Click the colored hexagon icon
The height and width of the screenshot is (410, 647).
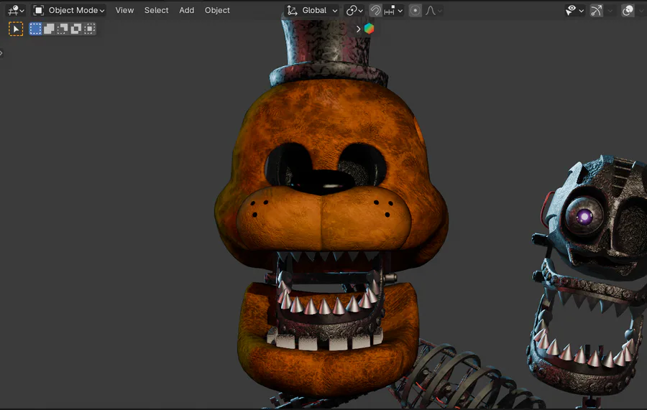click(369, 29)
